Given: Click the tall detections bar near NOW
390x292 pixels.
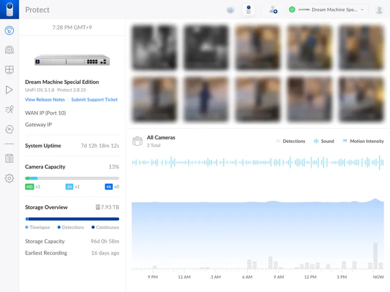Looking at the screenshot, I should (375, 256).
